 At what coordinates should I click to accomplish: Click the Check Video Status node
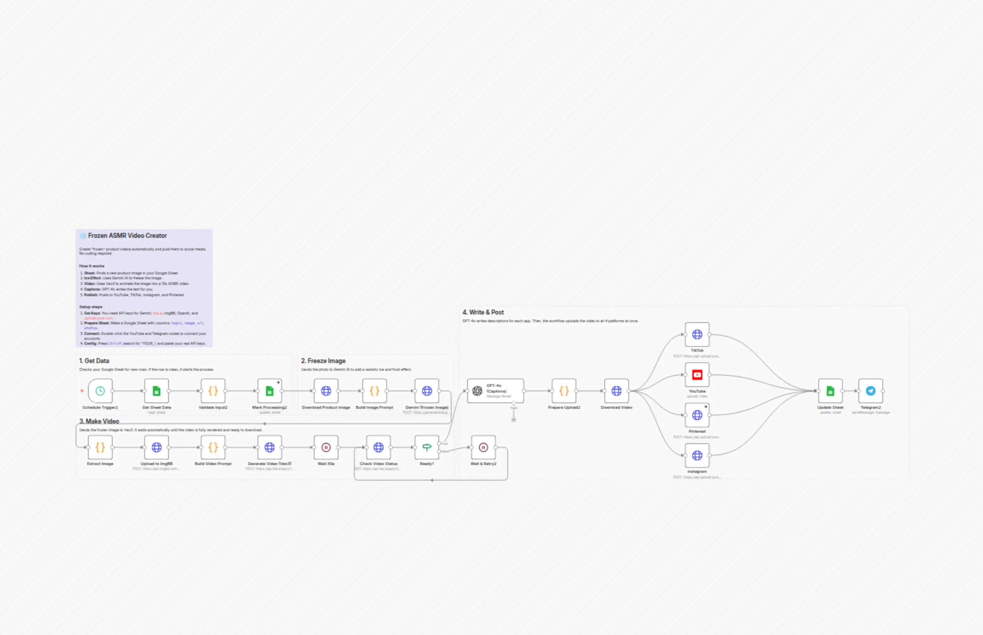click(379, 447)
